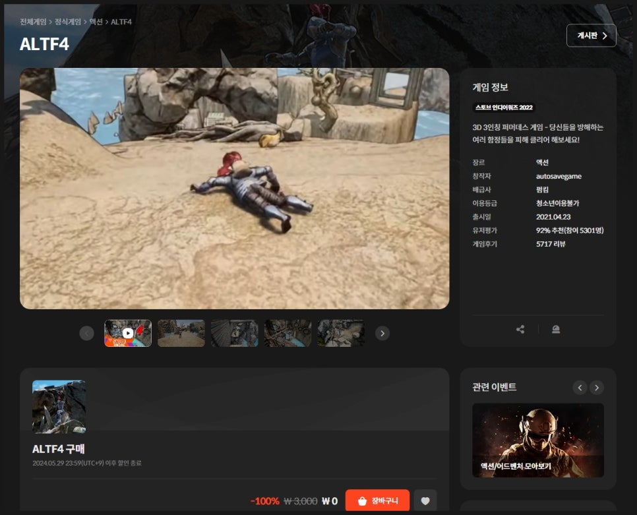Select the second screenshot thumbnail showing sandy path

181,334
